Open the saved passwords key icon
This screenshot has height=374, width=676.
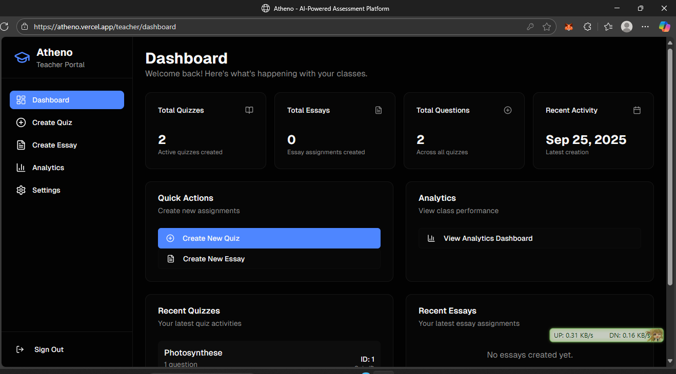530,27
